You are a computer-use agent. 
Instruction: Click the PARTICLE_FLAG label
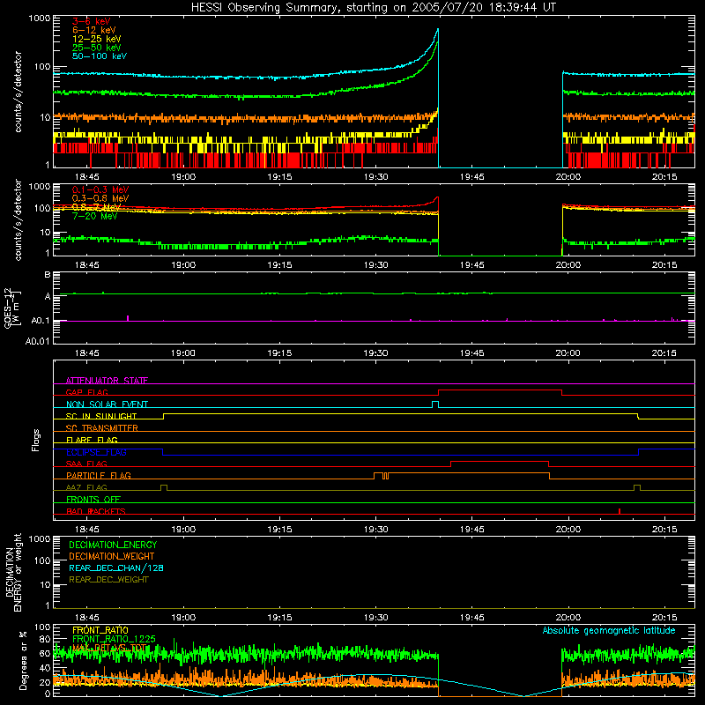99,475
